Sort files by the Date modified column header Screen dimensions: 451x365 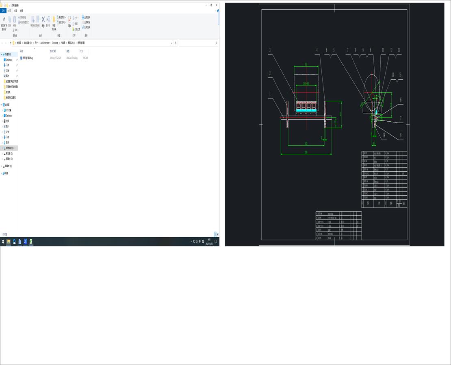point(53,51)
